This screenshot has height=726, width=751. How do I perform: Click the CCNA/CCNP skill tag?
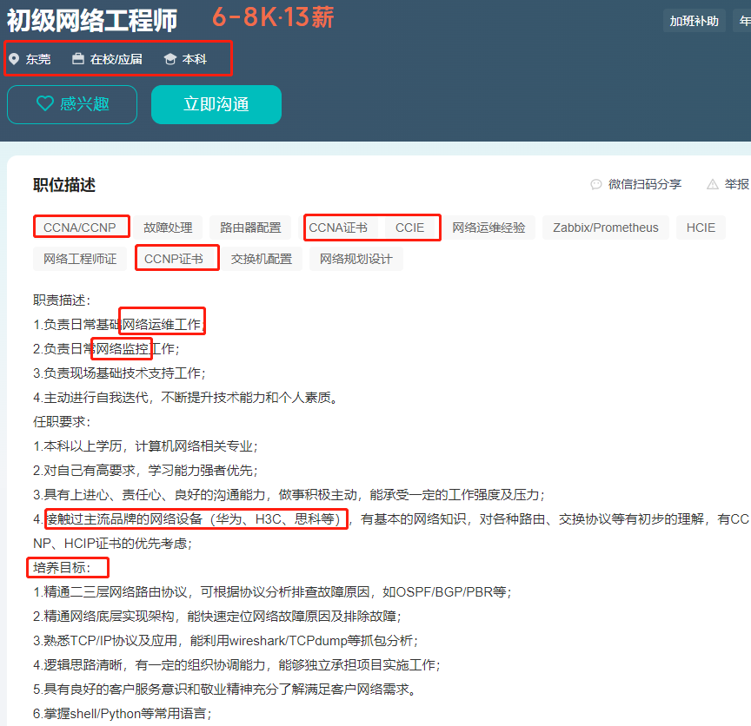80,228
